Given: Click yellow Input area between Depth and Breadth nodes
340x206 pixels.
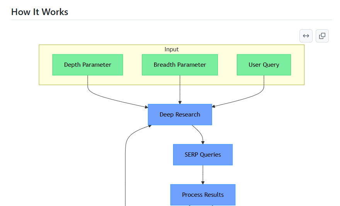Looking at the screenshot, I should coord(132,65).
